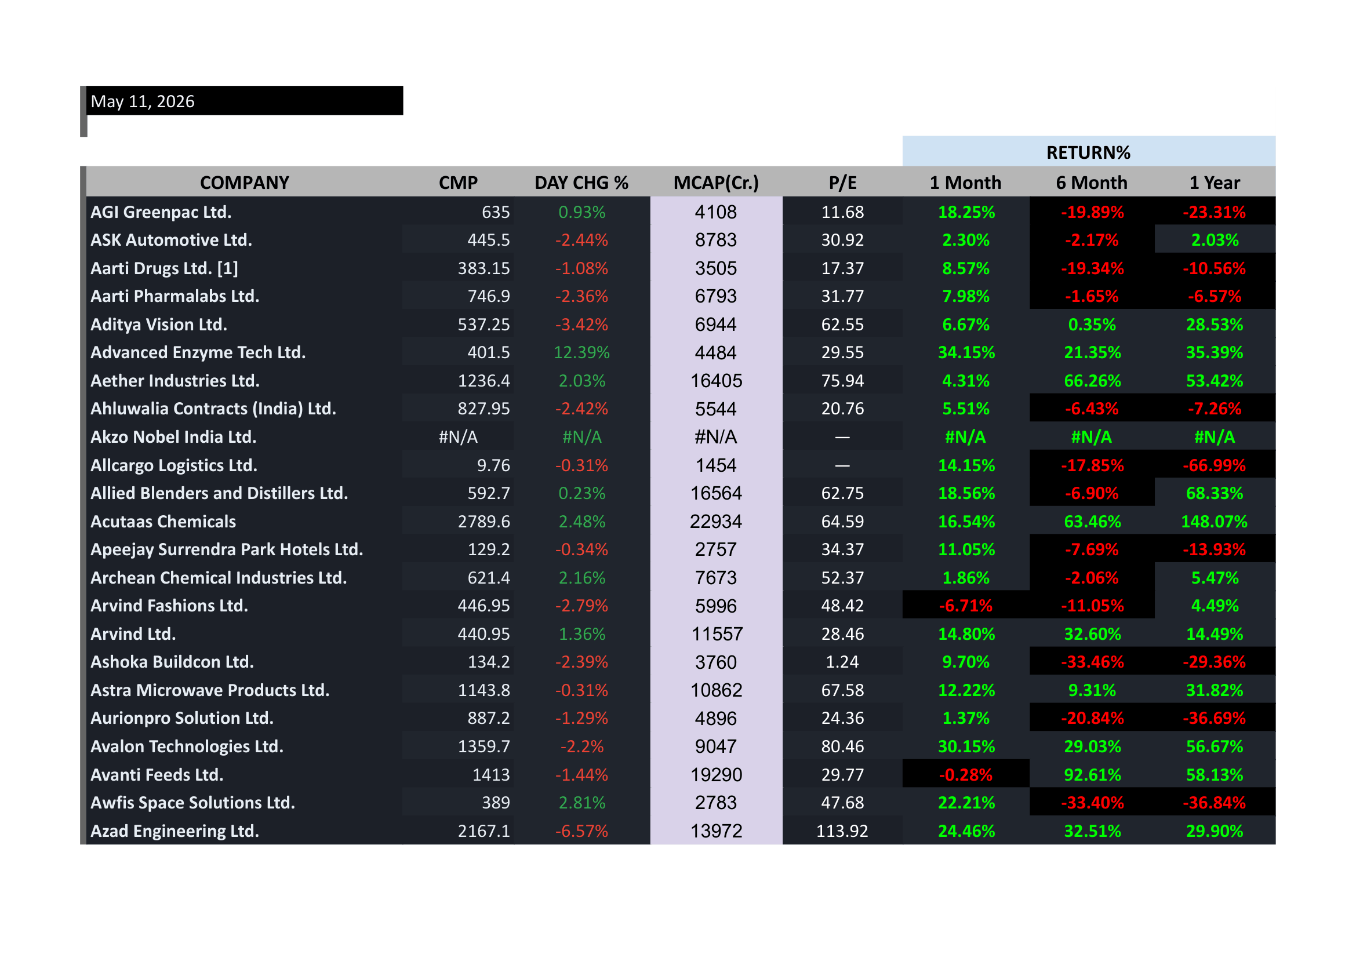
Task: Select the P/E column header
Action: (843, 183)
